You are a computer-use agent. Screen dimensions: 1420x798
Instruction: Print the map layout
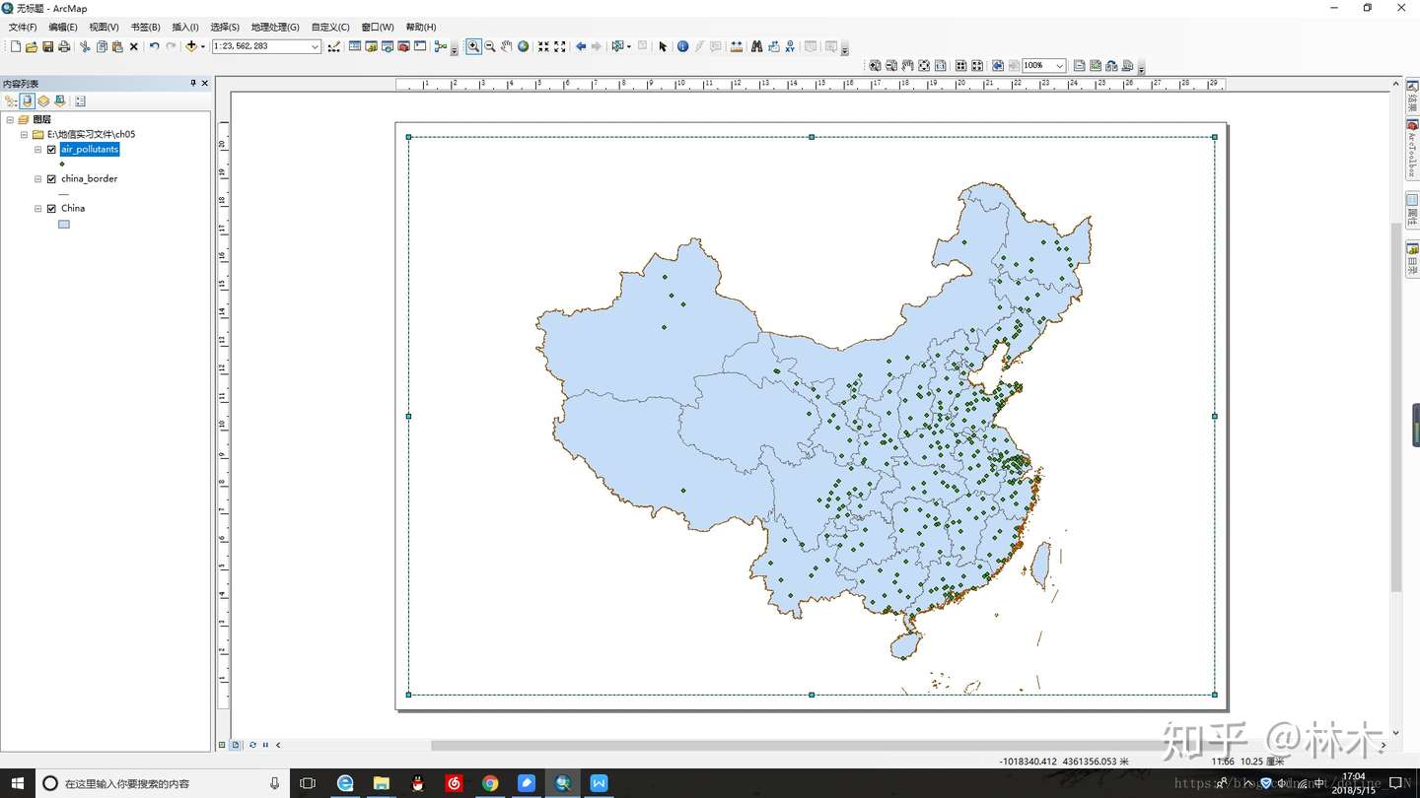[64, 46]
